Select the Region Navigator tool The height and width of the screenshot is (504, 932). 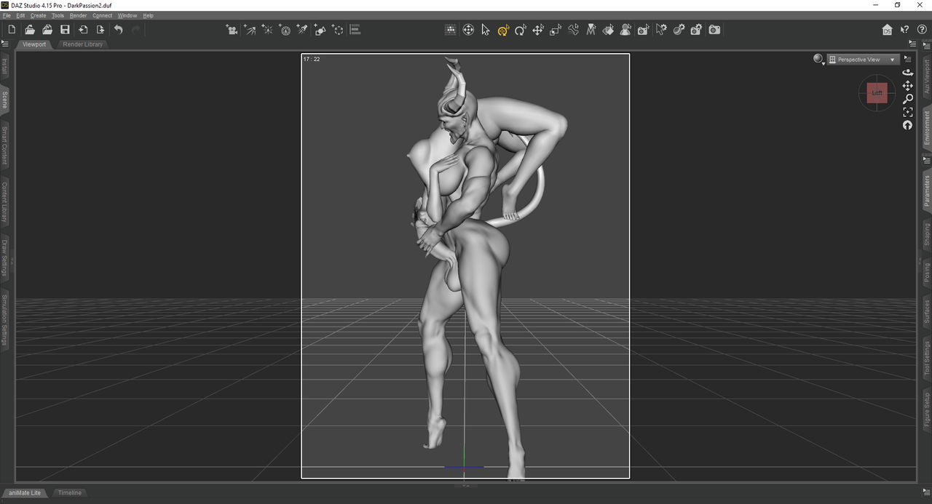pyautogui.click(x=626, y=30)
